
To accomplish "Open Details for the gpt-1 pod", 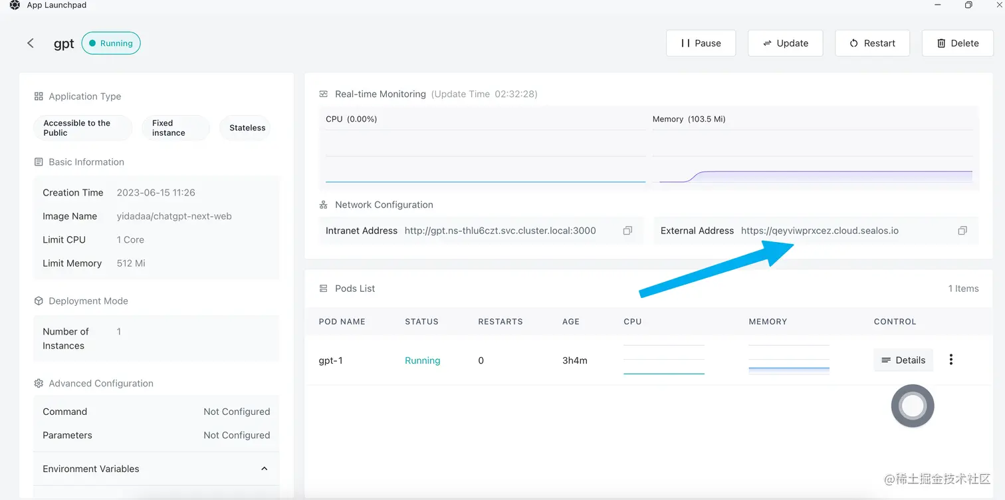I will point(903,360).
